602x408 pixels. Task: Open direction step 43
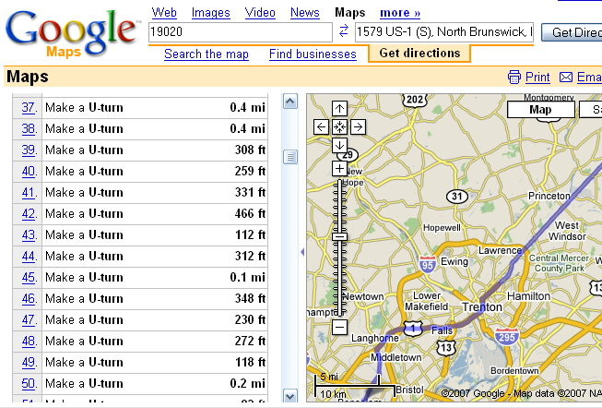pos(29,234)
